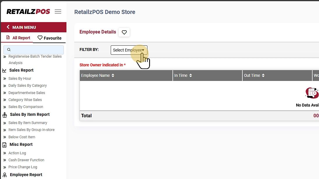Click the back arrow in Main Menu
Screen dimensions: 319x179
[x=8, y=27]
